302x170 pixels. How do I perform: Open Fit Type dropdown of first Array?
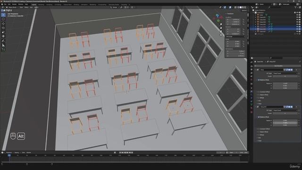point(285,73)
